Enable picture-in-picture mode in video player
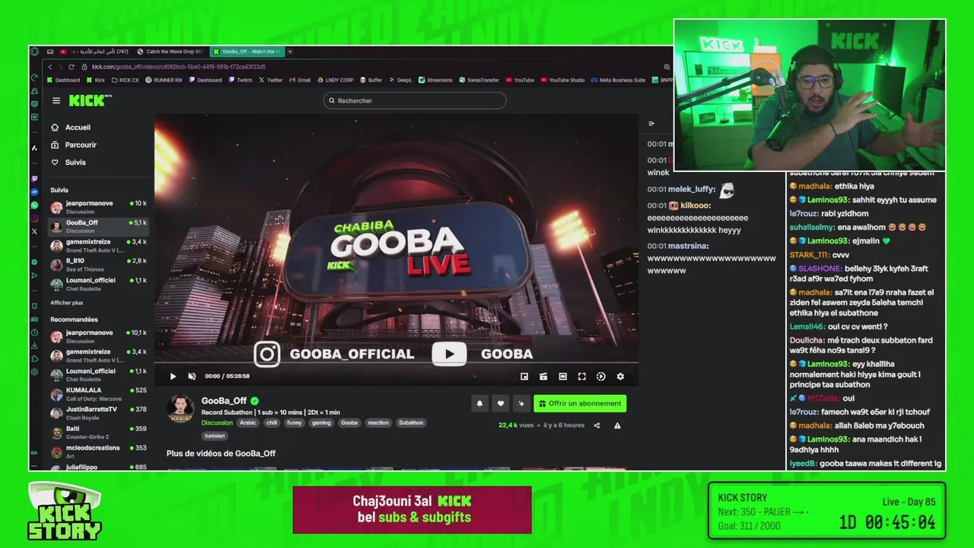The width and height of the screenshot is (974, 548). [524, 376]
